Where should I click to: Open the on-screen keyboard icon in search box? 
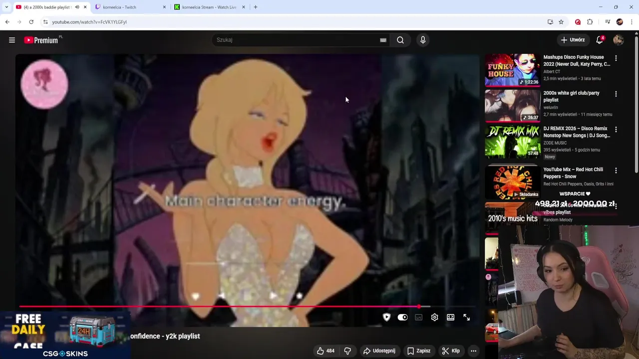(383, 40)
